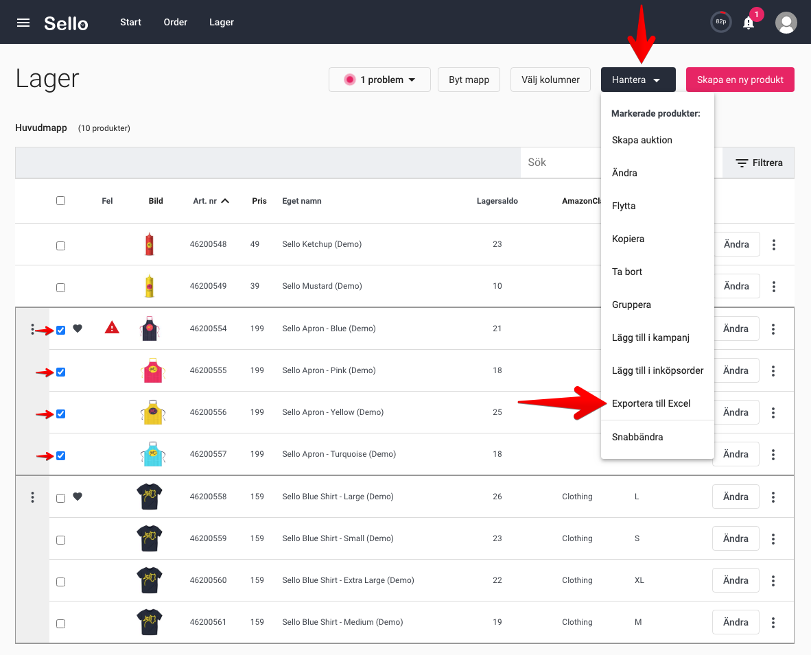Click group options dots left of Blue Shirt group

[32, 497]
